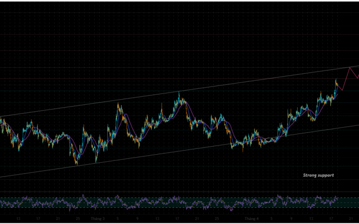359x224 pixels.
Task: Click the lowest price candle near lower trendline
Action: 76,164
